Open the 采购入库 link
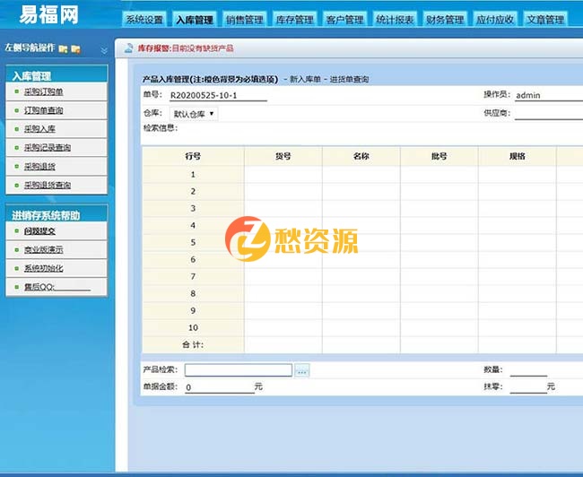The image size is (583, 477). pos(39,128)
